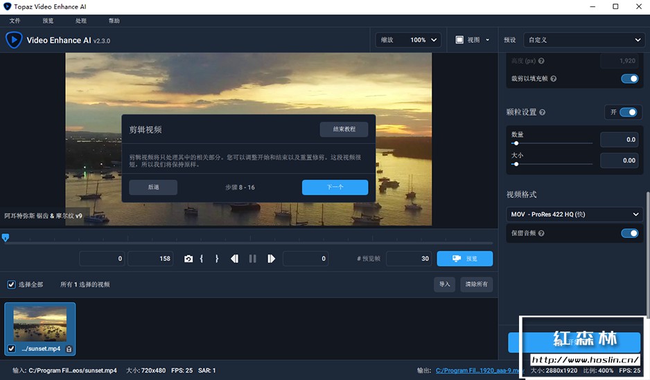Open the 预览 menu

pyautogui.click(x=48, y=21)
